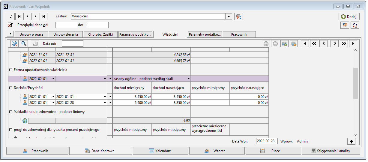Screen dimensions: 368x162
Task: Collapse the %składki na ub. zdrowotne section
Action: click(11, 112)
